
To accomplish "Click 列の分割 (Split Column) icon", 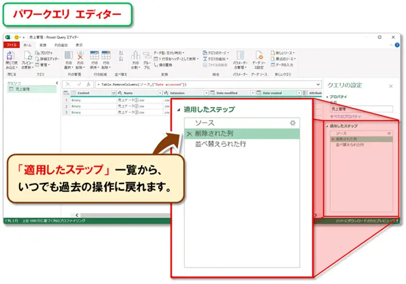I will tap(135, 56).
